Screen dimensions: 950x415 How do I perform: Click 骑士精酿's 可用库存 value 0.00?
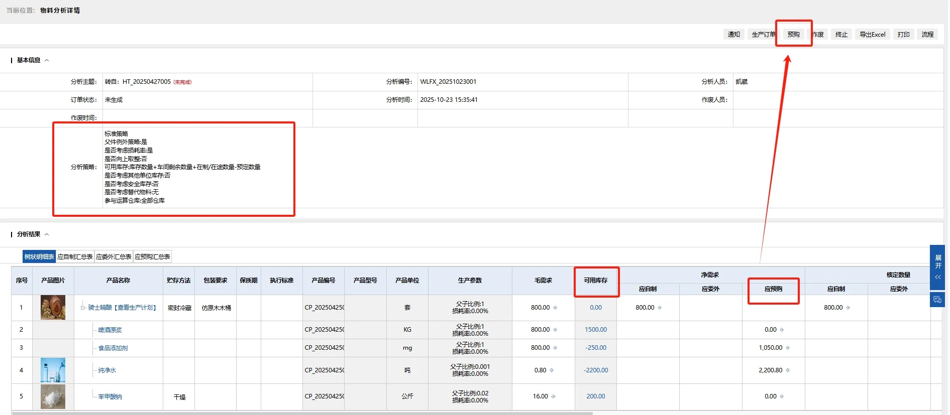coord(596,308)
